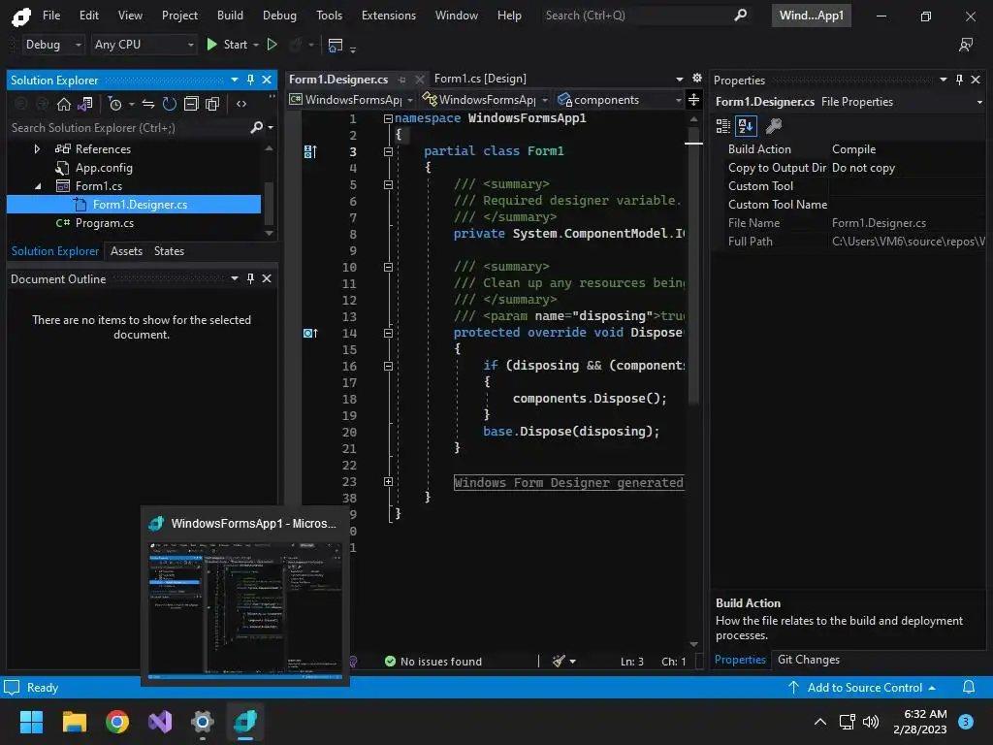Click the override indicator on line 14
The height and width of the screenshot is (745, 993).
point(309,334)
